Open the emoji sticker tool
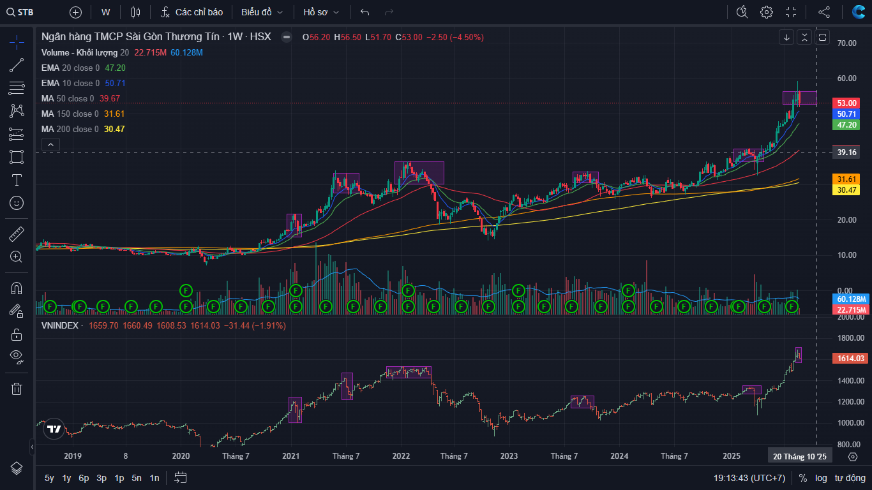The height and width of the screenshot is (490, 872). coord(17,203)
